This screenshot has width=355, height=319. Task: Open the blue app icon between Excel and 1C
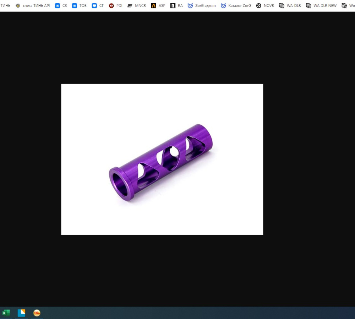point(22,313)
